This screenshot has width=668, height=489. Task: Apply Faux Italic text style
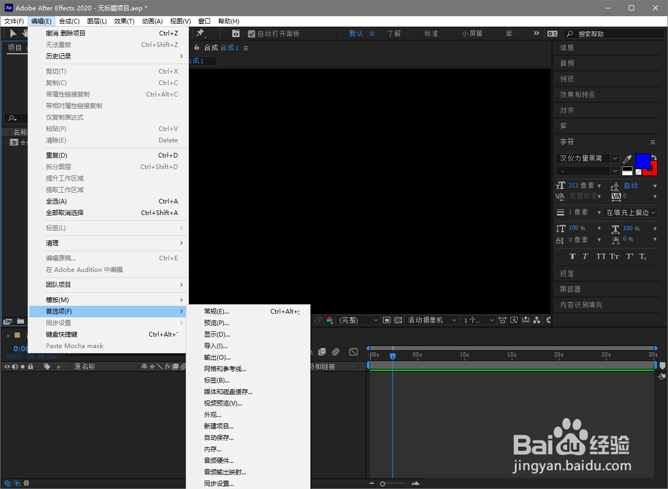coord(586,256)
